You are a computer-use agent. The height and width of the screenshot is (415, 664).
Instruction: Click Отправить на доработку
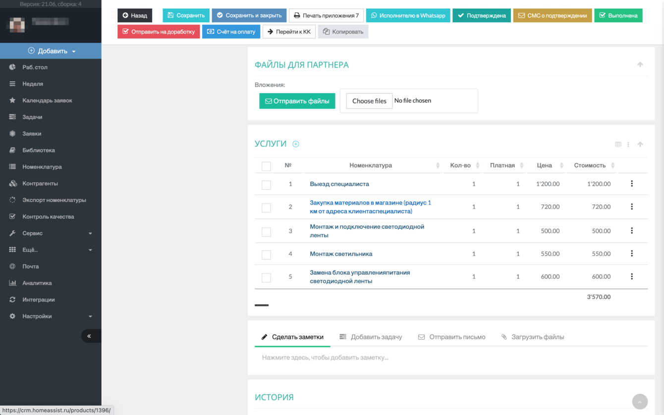click(159, 32)
